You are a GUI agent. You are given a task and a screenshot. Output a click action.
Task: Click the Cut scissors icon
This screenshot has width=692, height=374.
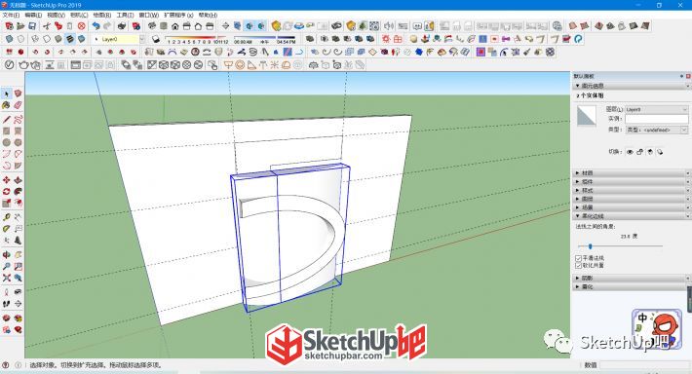point(47,26)
